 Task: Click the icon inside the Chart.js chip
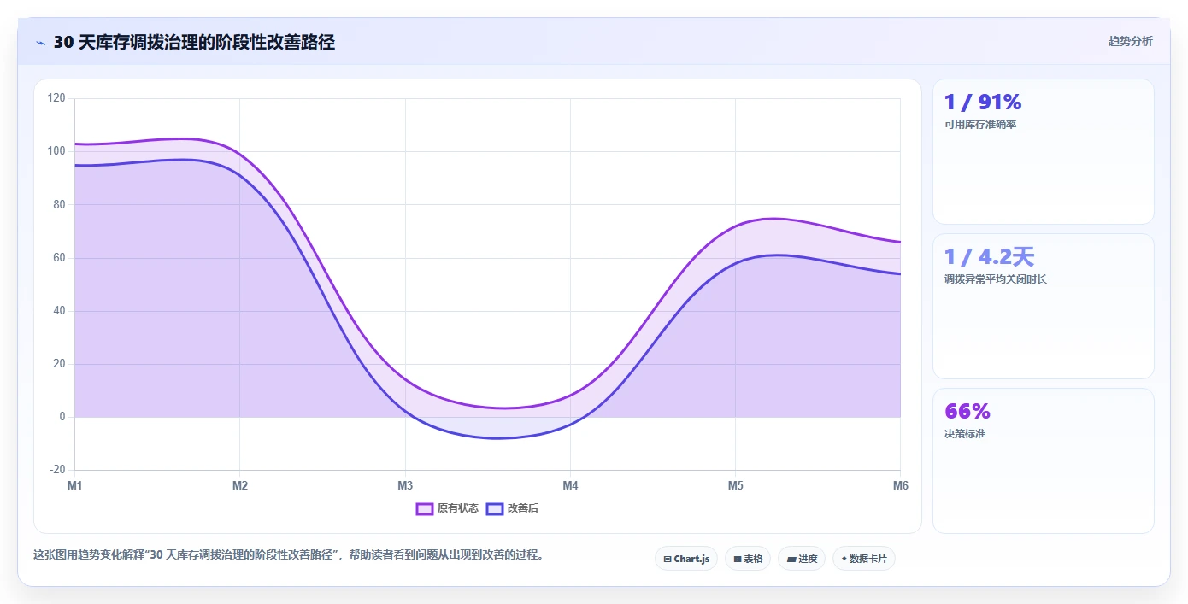coord(668,560)
